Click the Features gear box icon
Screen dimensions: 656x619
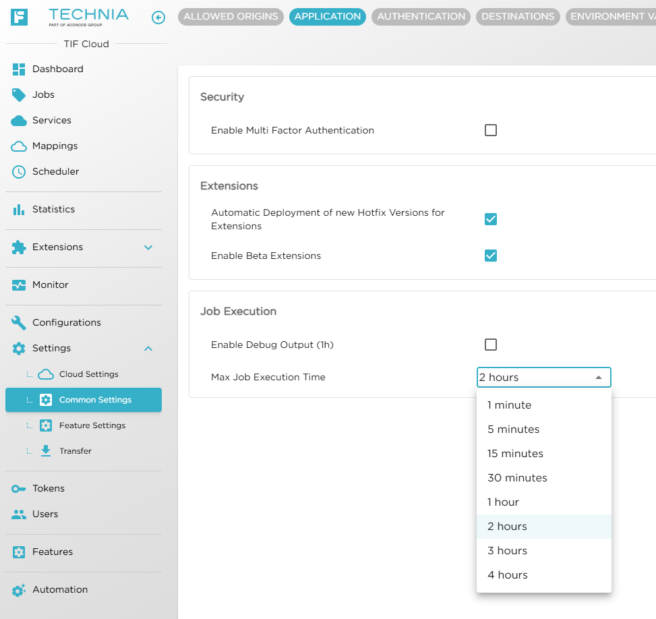pyautogui.click(x=19, y=552)
